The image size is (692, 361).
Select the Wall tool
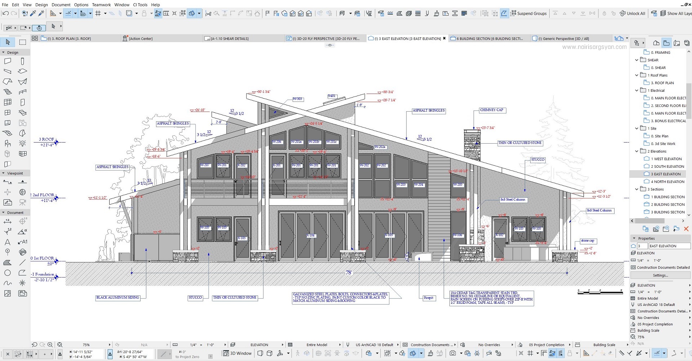[8, 61]
